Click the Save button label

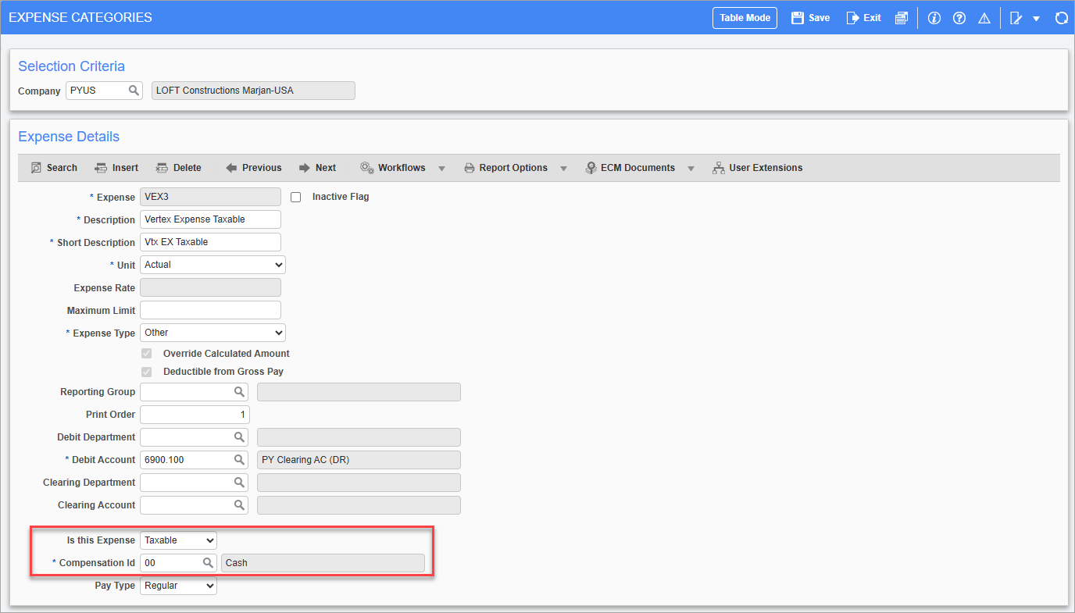(x=820, y=18)
